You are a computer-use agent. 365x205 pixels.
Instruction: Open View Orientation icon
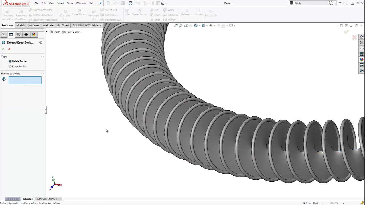tap(196, 26)
